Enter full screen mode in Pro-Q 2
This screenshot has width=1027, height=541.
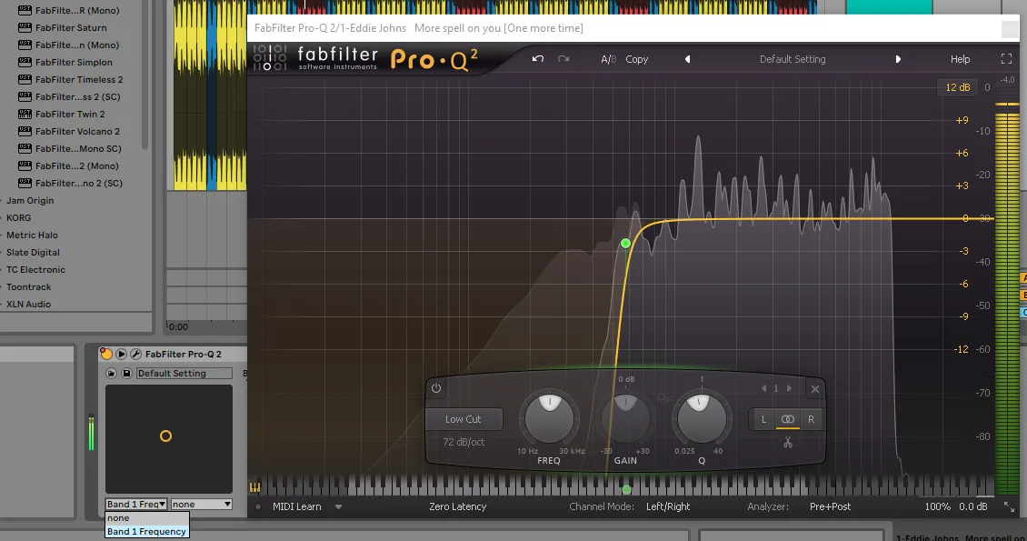[1007, 59]
